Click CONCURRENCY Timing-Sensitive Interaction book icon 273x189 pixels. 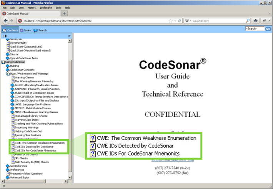pyautogui.click(x=12, y=97)
